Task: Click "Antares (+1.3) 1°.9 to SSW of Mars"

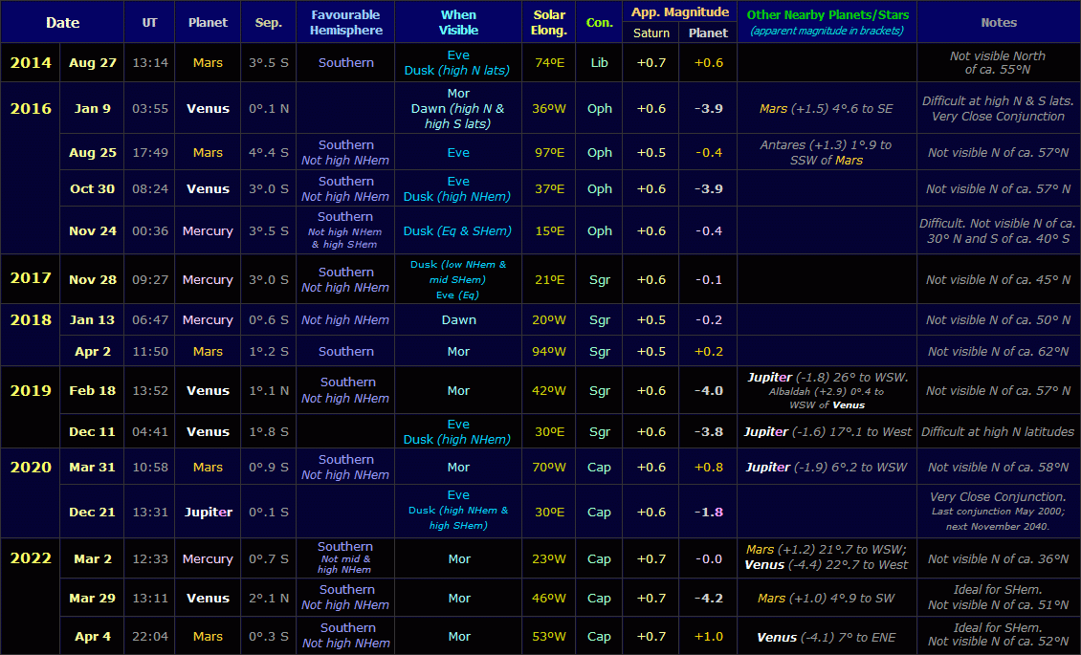Action: [x=827, y=152]
